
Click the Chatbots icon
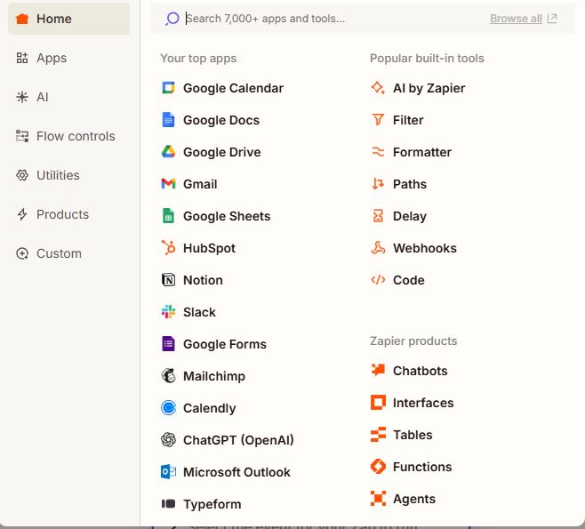click(x=378, y=370)
